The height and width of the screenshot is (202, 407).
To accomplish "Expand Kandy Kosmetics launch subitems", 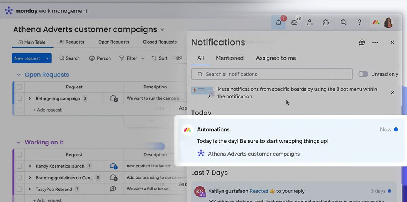I will coord(29,166).
